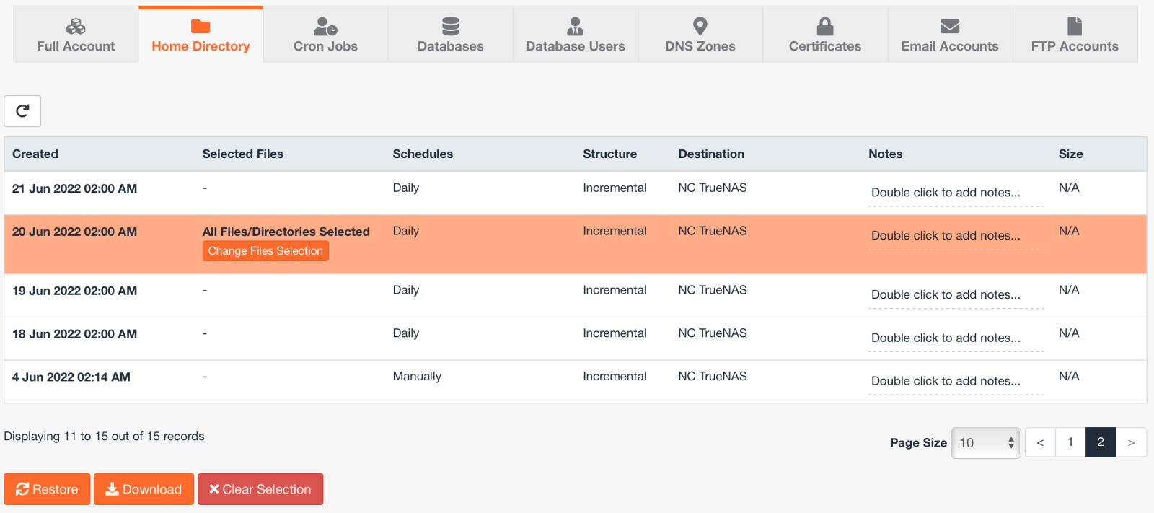Click notes field for 4 Jun 2022 backup

point(946,381)
